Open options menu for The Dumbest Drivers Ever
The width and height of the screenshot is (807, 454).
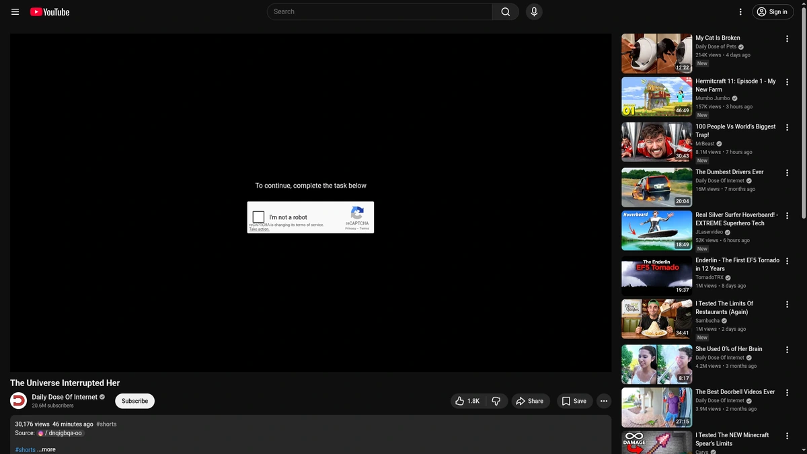click(x=787, y=173)
